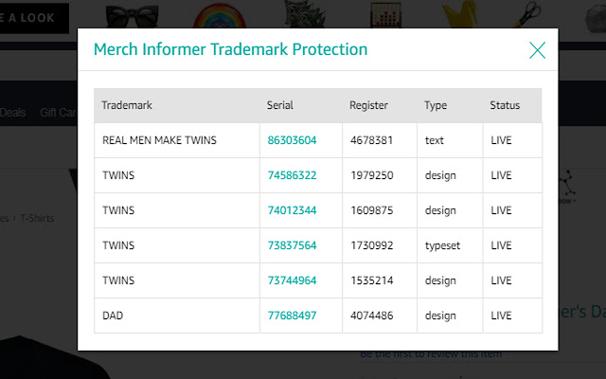Open serial number 86303604 link
This screenshot has height=379, width=606.
click(x=292, y=140)
